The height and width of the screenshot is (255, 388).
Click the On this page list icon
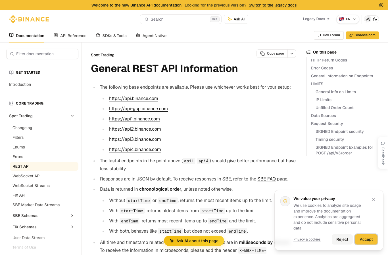coord(308,52)
